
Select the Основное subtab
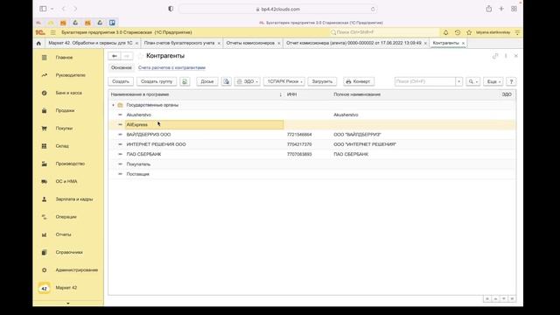[x=121, y=67]
